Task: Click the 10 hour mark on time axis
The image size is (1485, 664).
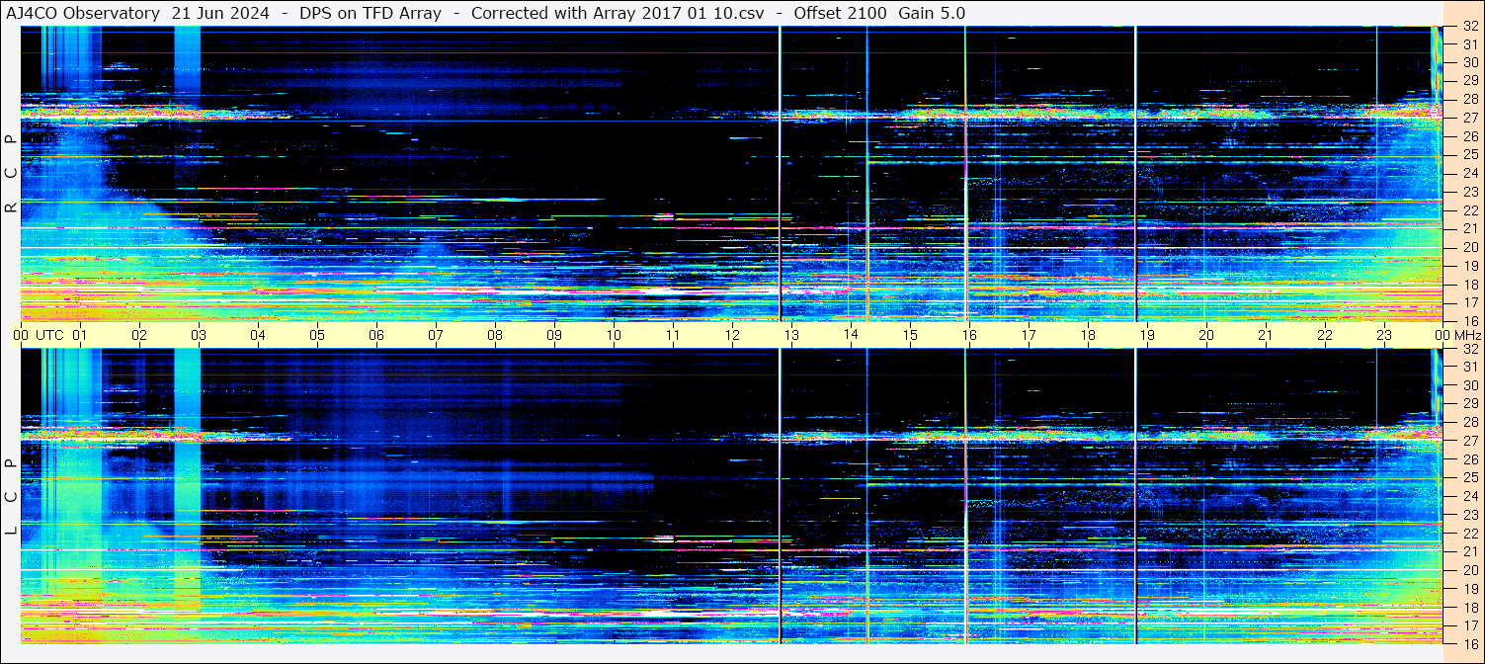Action: click(x=614, y=335)
